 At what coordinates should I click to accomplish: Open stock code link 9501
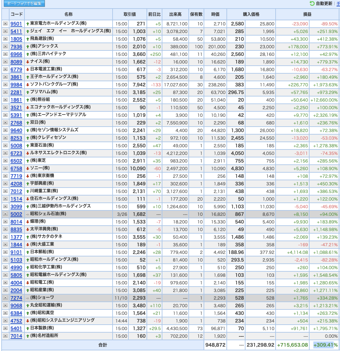tap(16, 24)
